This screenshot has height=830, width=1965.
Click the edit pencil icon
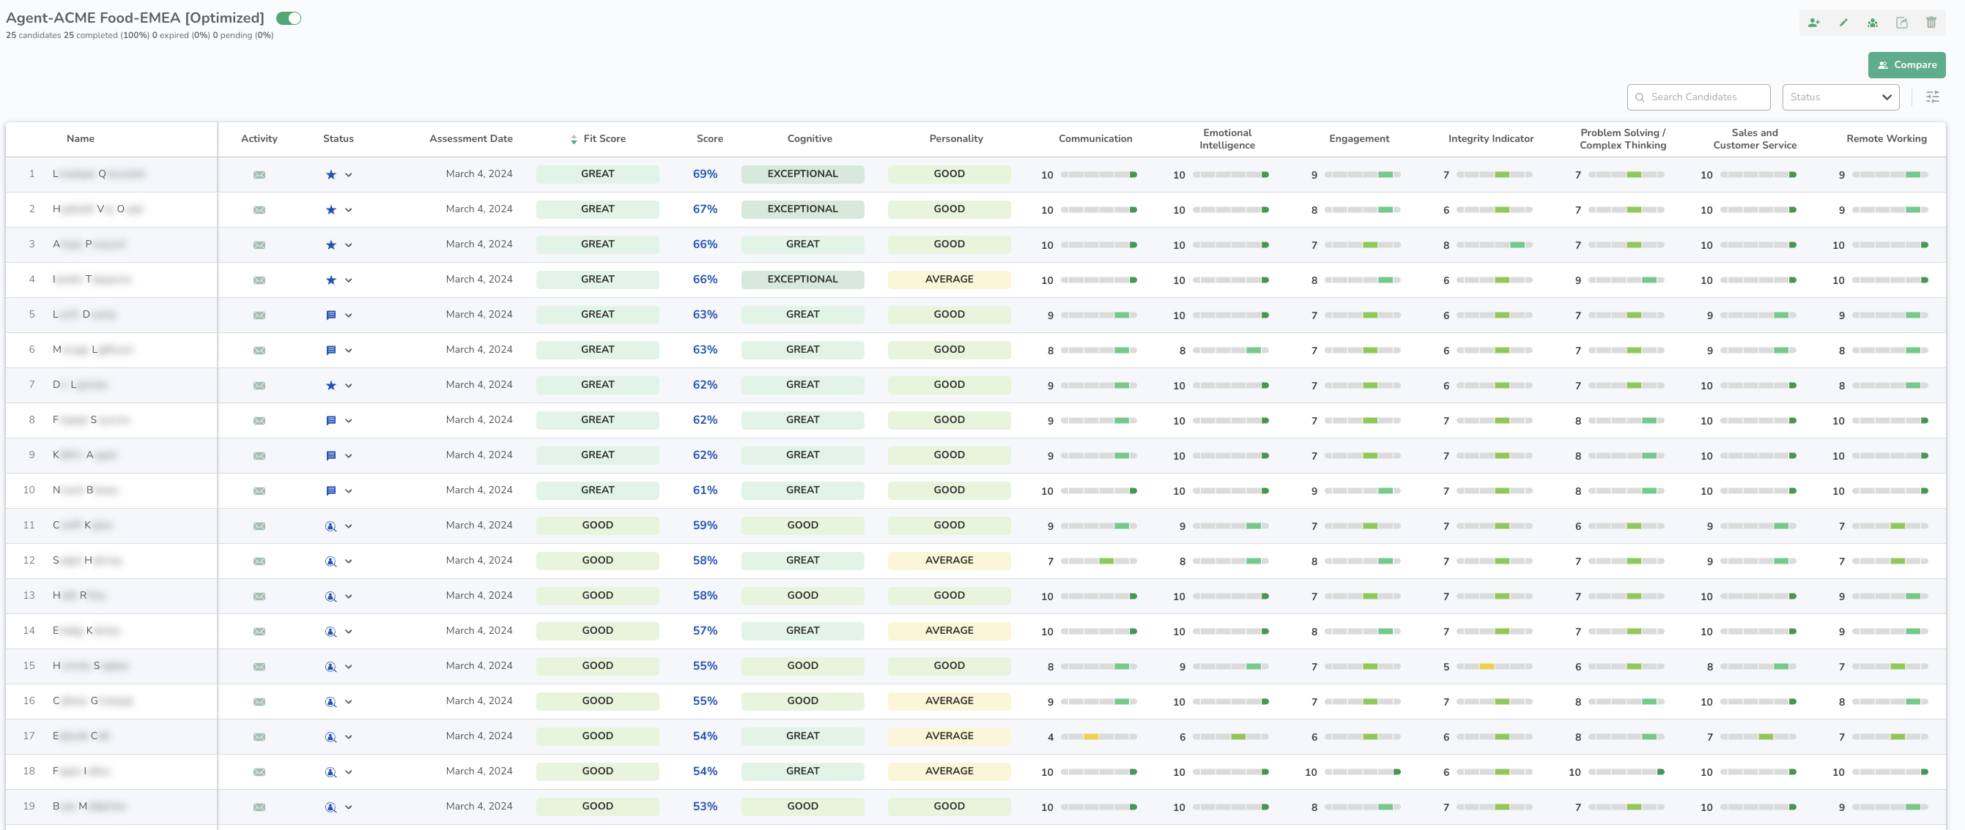point(1843,23)
